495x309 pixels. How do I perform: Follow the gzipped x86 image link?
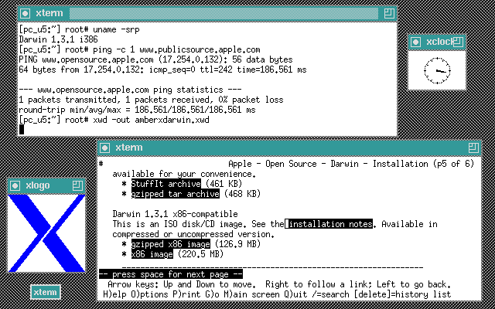tap(170, 244)
